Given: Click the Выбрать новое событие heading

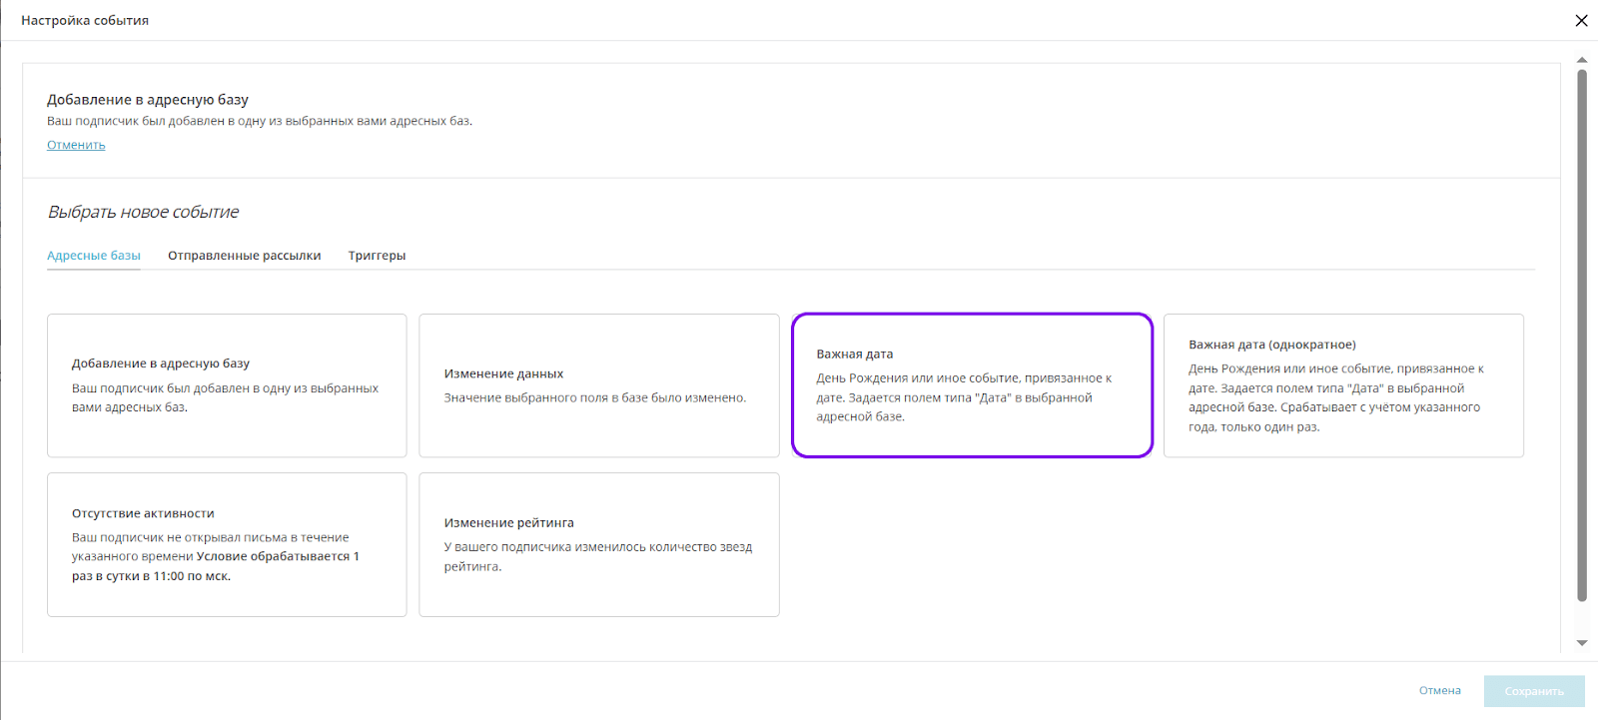Looking at the screenshot, I should [144, 212].
